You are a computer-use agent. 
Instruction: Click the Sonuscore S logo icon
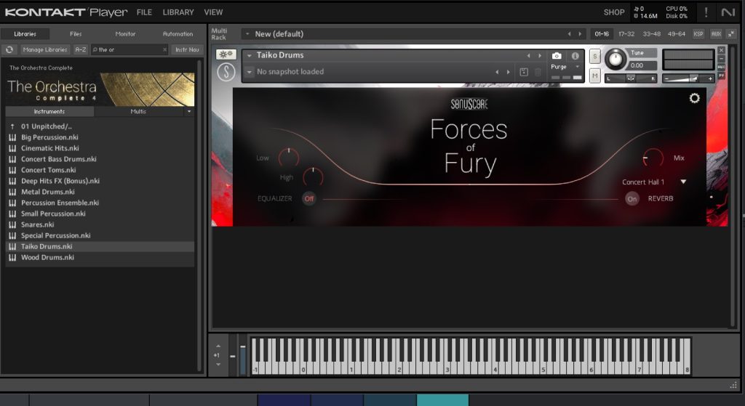tap(226, 72)
